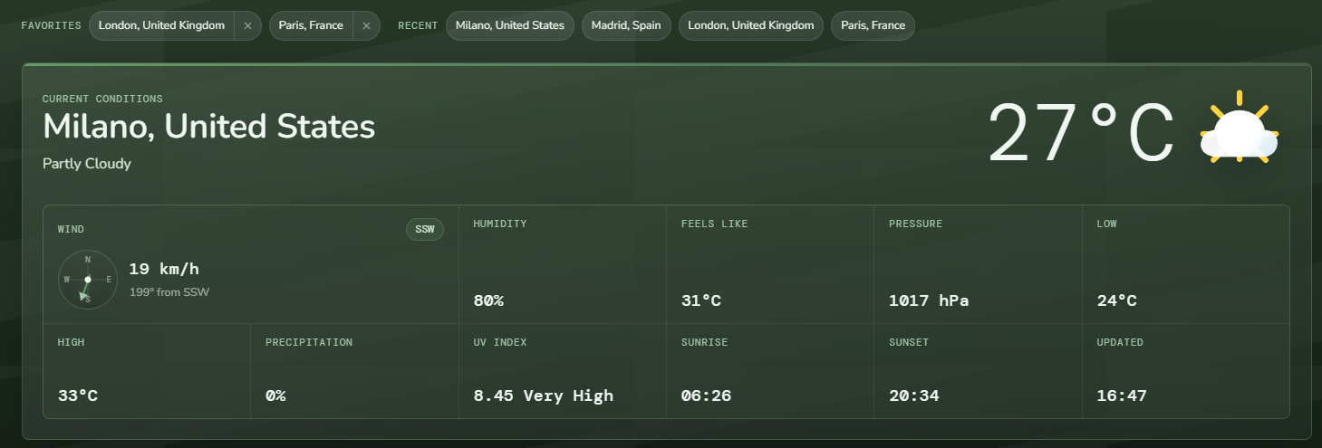This screenshot has height=448, width=1322.
Task: Click the 24°C low value
Action: coord(1117,300)
